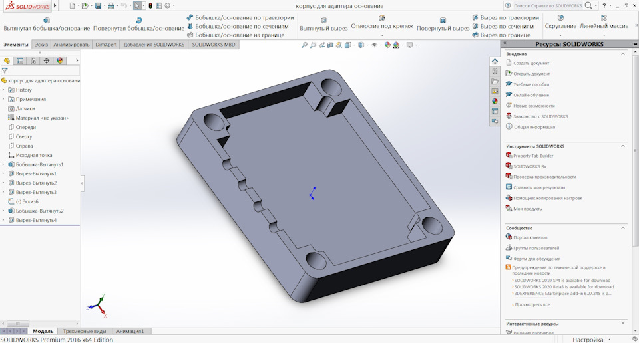Select Бобышка/основание по траектории
Image resolution: width=639 pixels, height=343 pixels.
tap(240, 17)
